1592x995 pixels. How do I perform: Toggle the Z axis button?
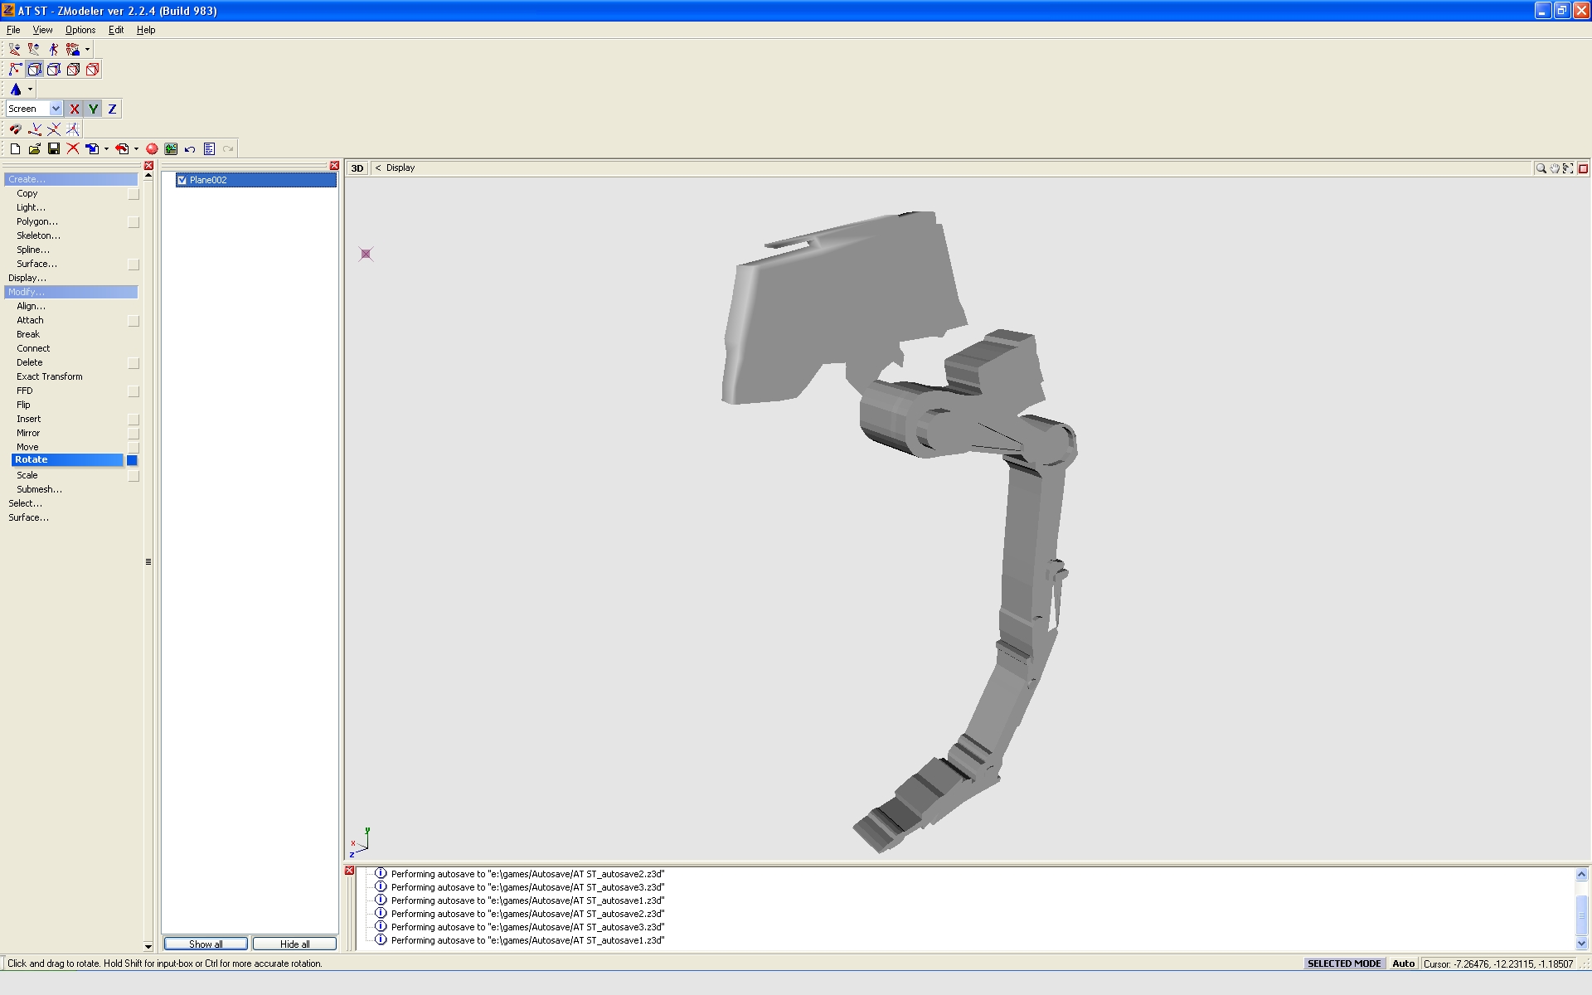112,109
